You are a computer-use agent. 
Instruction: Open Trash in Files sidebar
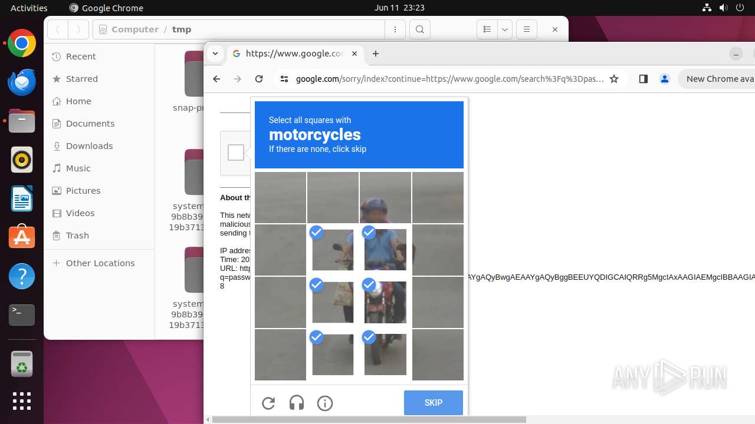pyautogui.click(x=99, y=236)
